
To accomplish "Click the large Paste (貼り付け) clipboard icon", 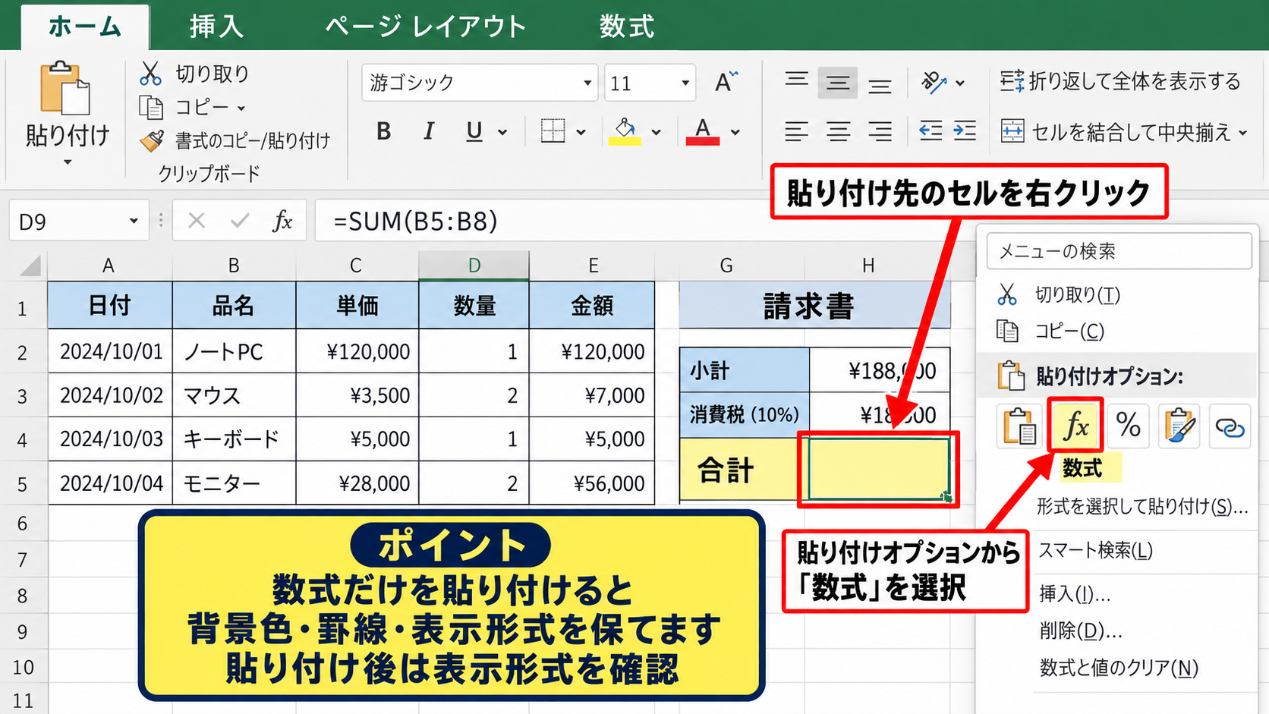I will [x=65, y=88].
